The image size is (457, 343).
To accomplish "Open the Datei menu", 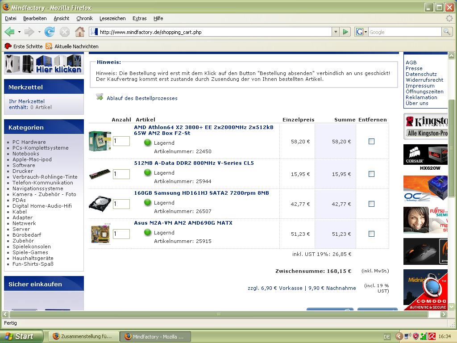I will coord(11,18).
